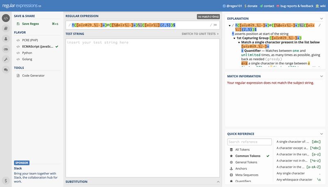Viewport: 328px width, 187px height.
Task: Expand the Substitution panel chevron
Action: click(x=218, y=182)
